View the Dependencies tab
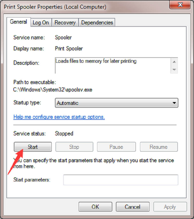Screen dimensions: 194x219 (x=97, y=23)
